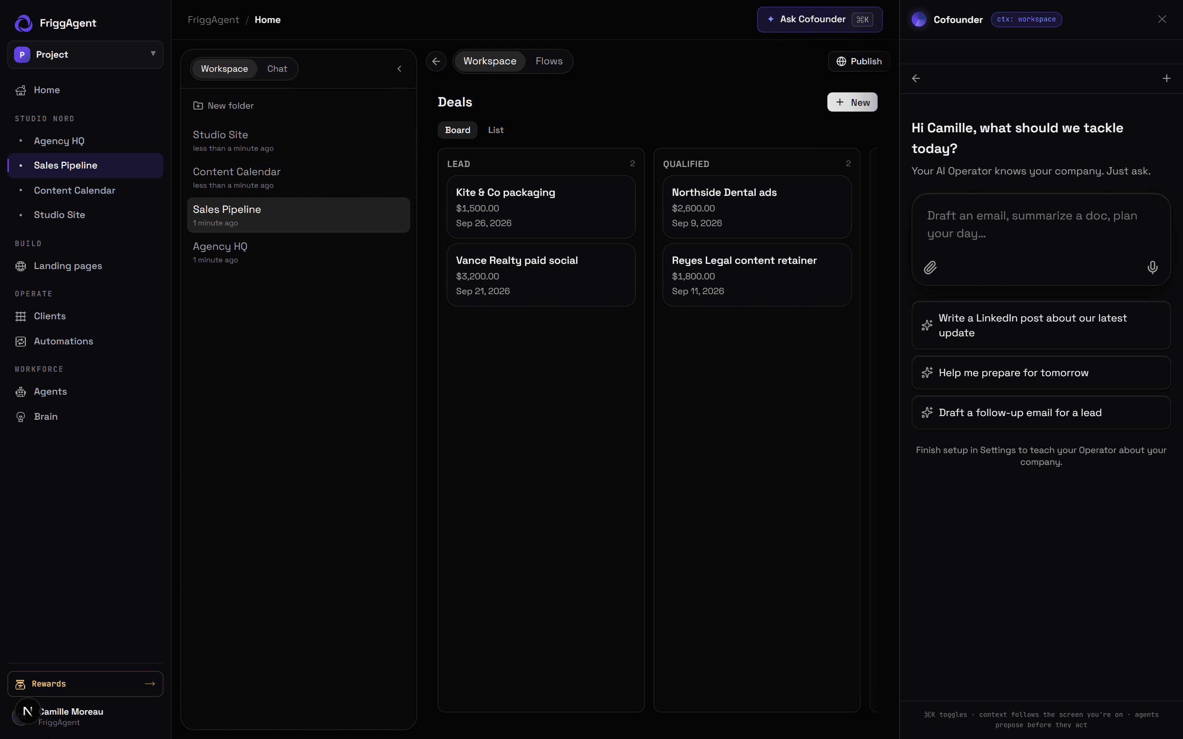
Task: Click the Publish button
Action: pos(859,61)
